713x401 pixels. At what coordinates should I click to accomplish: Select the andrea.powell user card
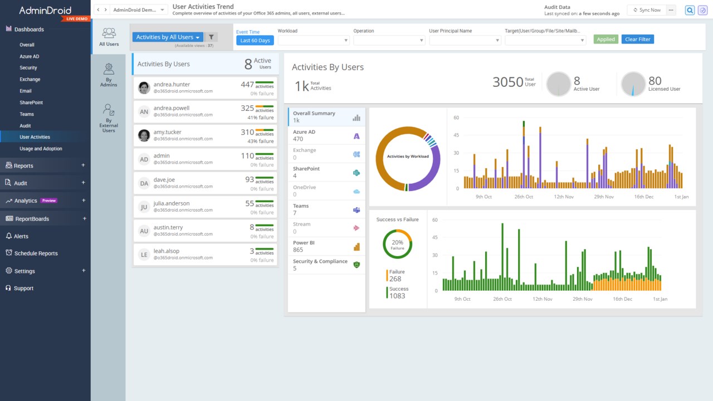pos(205,112)
